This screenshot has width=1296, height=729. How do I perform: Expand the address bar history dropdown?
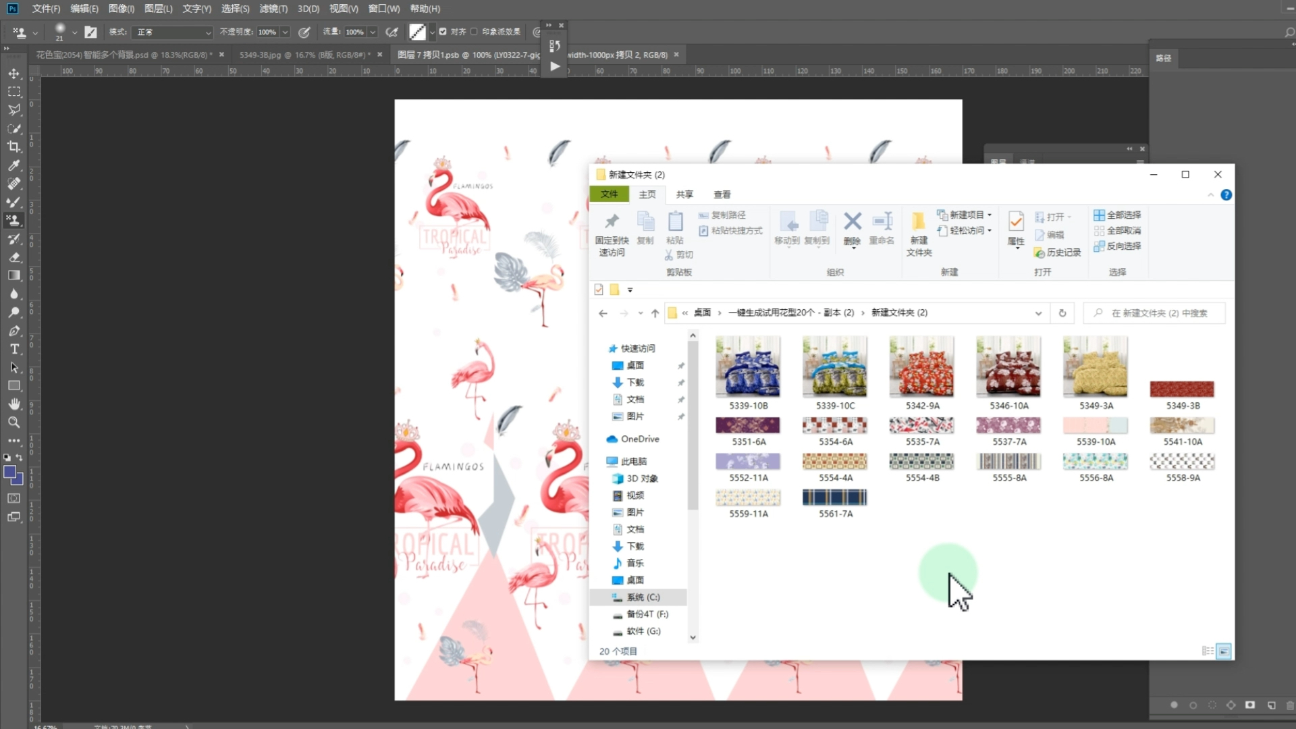pyautogui.click(x=1038, y=313)
